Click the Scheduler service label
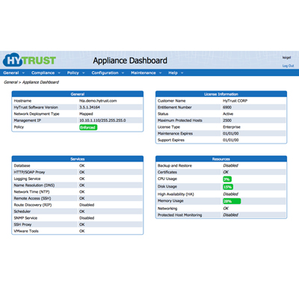 22,212
